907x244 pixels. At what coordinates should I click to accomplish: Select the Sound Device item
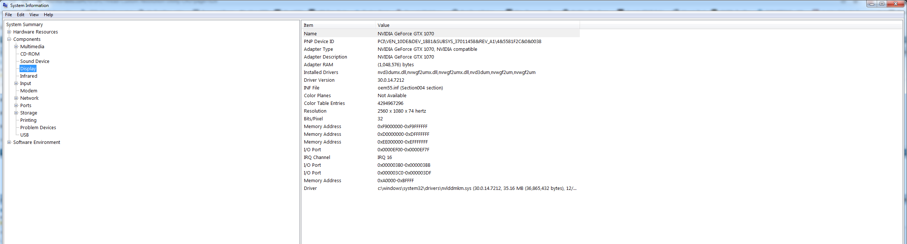[35, 61]
